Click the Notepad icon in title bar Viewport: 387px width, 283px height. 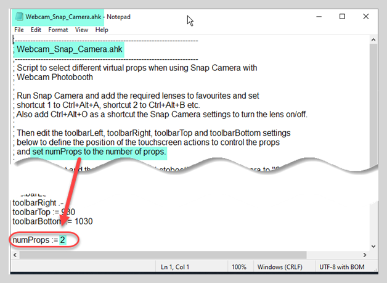tap(19, 17)
